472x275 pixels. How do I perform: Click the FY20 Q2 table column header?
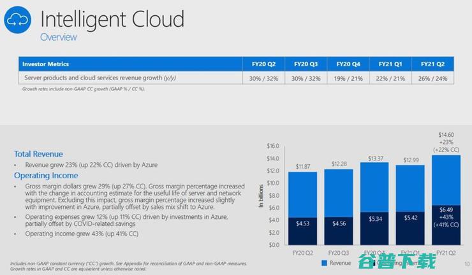point(263,64)
